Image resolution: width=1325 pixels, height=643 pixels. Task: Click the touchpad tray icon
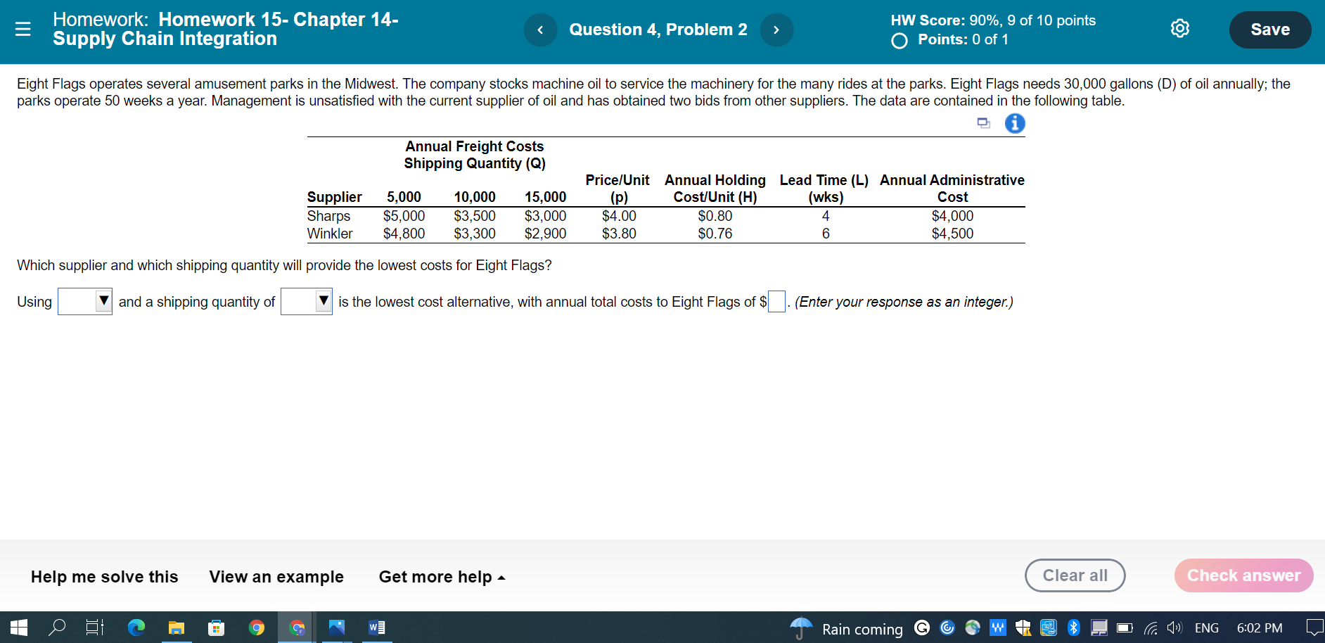pos(1099,628)
